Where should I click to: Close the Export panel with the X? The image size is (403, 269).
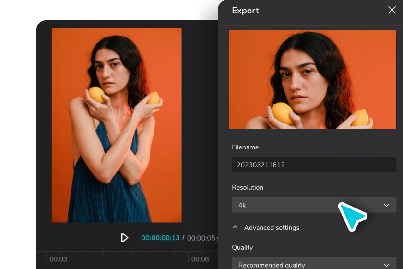391,10
